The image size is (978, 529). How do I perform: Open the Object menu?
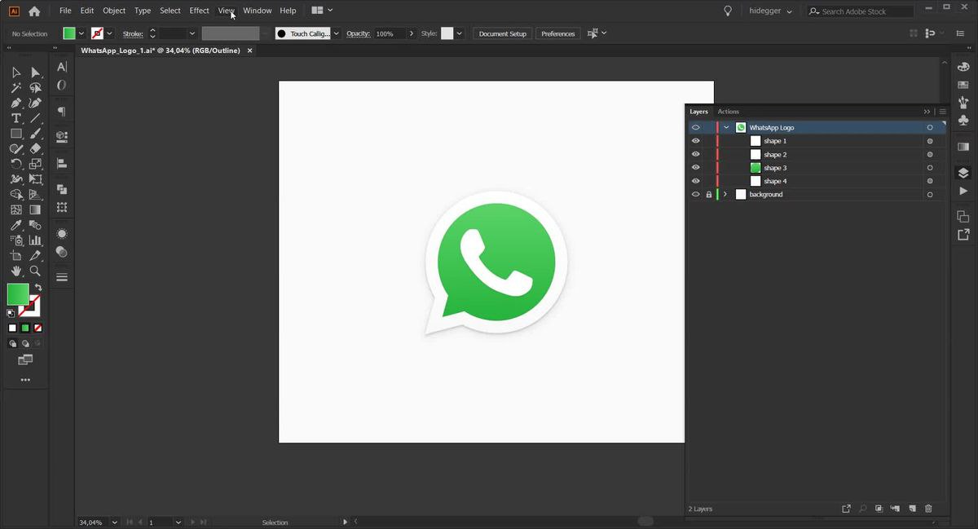tap(114, 11)
